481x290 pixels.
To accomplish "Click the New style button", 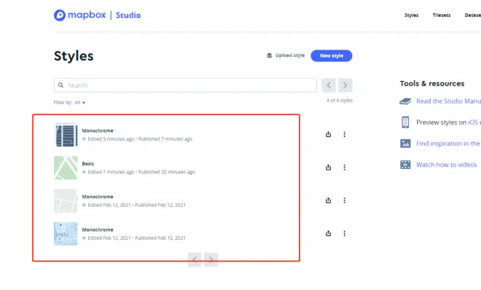I will pyautogui.click(x=332, y=56).
